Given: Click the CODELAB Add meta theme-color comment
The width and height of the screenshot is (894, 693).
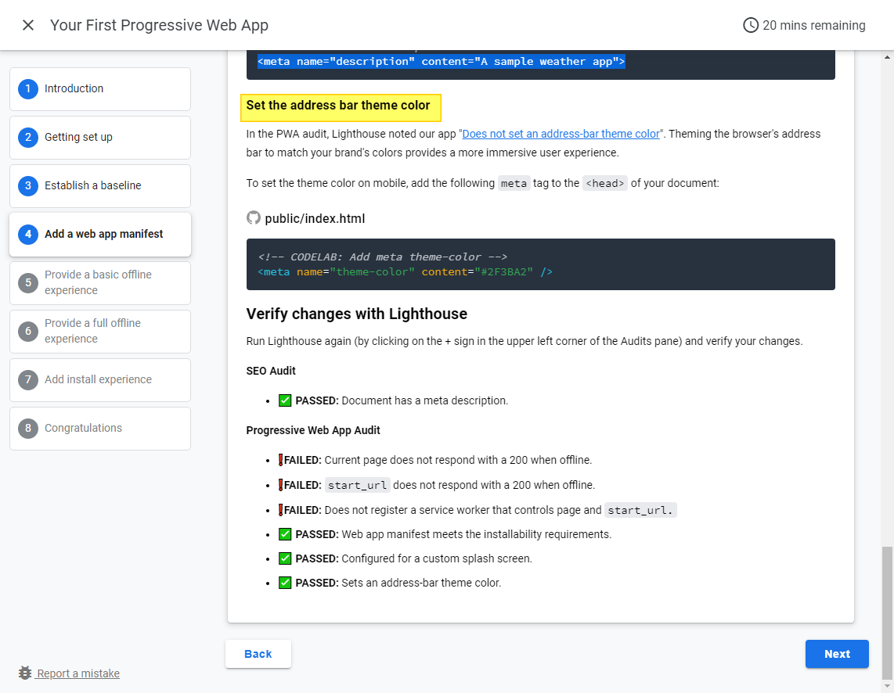Looking at the screenshot, I should point(383,257).
